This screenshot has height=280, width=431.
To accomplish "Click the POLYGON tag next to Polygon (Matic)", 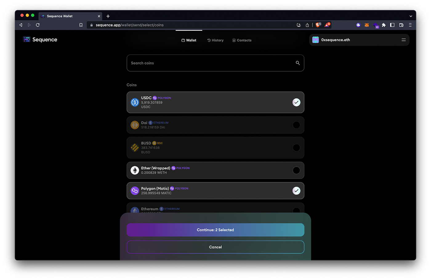I will (179, 188).
